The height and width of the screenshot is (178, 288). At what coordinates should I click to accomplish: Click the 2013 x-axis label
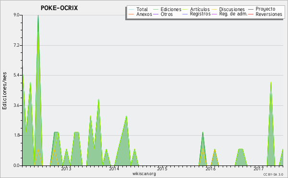(66, 168)
